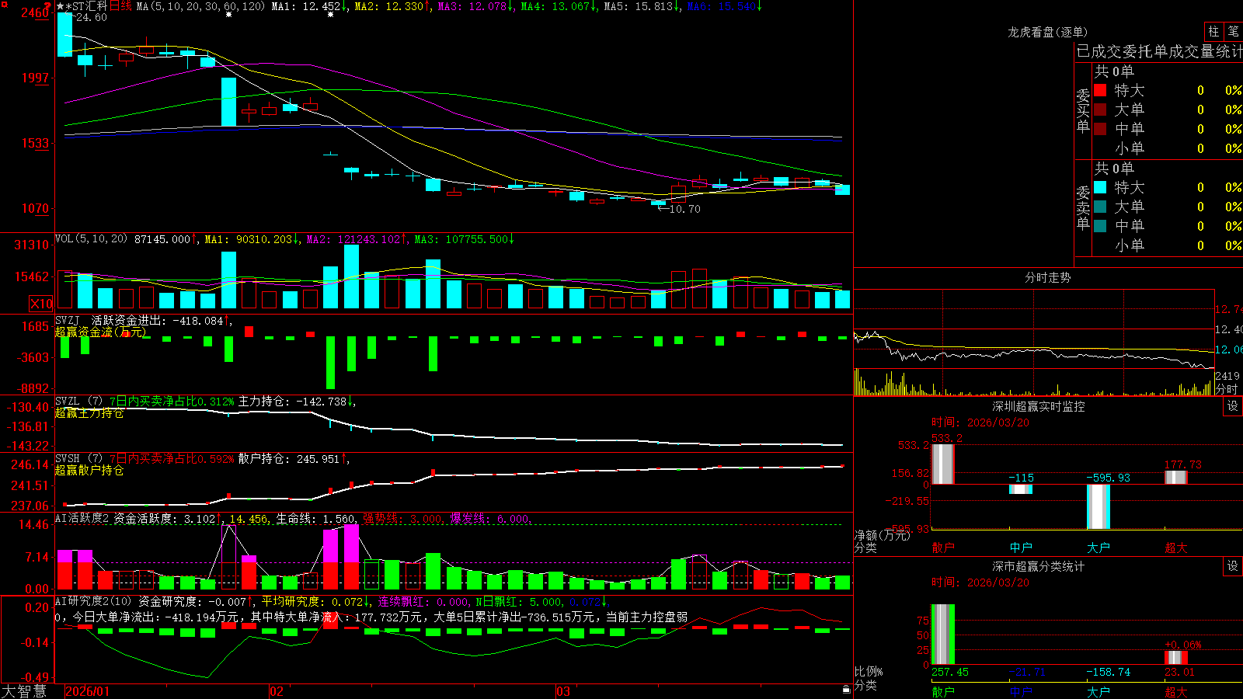1243x699 pixels.
Task: Click the 超赢资金流(万元) yellow label
Action: click(x=100, y=332)
